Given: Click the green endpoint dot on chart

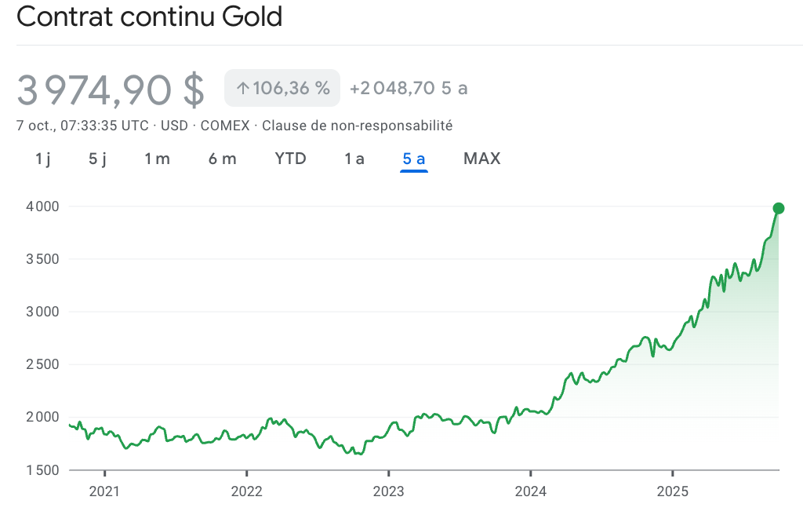Looking at the screenshot, I should pyautogui.click(x=779, y=208).
